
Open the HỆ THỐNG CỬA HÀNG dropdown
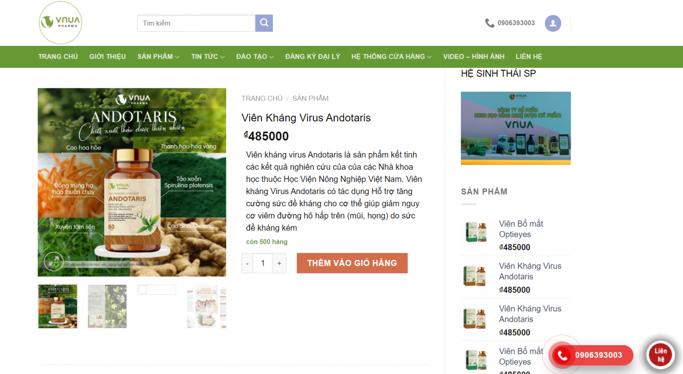[391, 57]
